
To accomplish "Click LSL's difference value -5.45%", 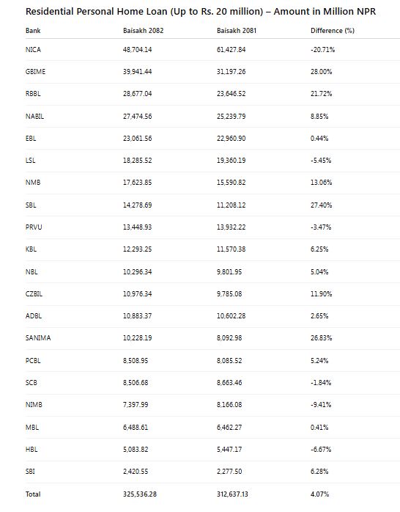I will click(x=321, y=161).
